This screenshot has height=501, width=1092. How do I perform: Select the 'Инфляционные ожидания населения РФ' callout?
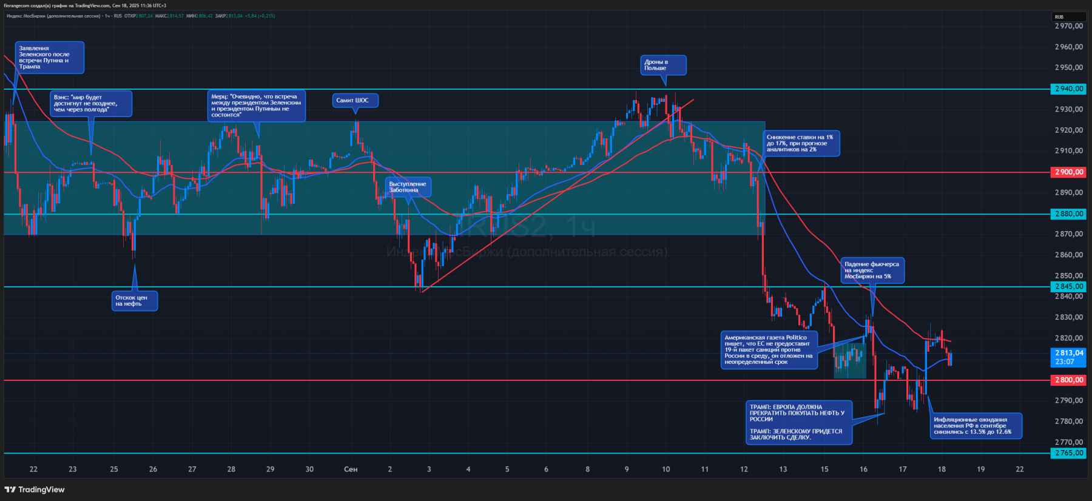[976, 426]
